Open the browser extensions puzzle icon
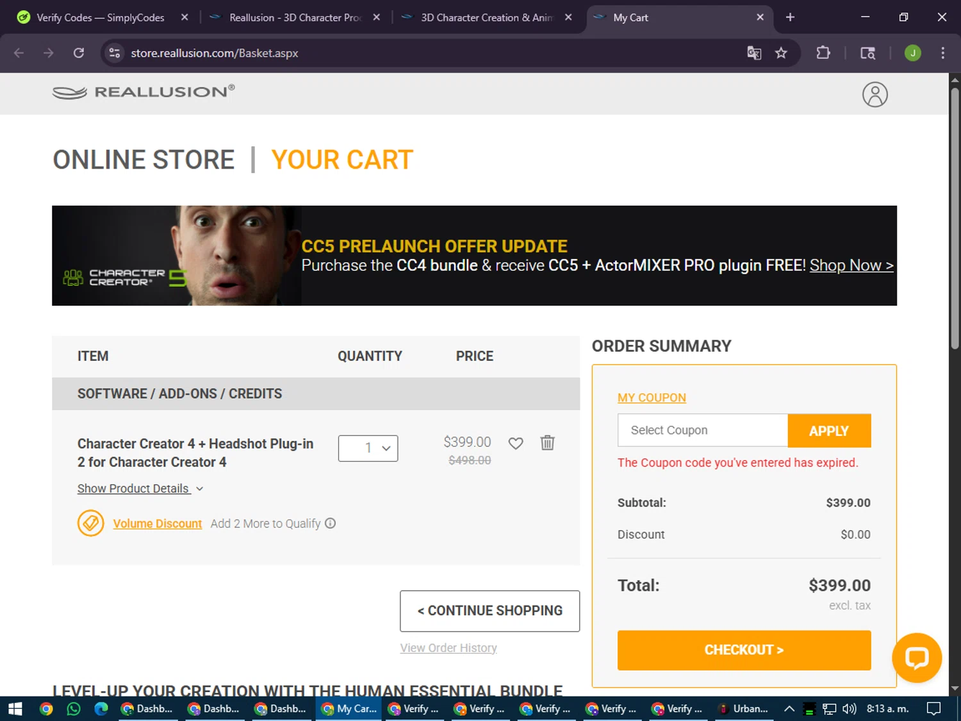Screen dimensions: 961x721 tap(823, 53)
